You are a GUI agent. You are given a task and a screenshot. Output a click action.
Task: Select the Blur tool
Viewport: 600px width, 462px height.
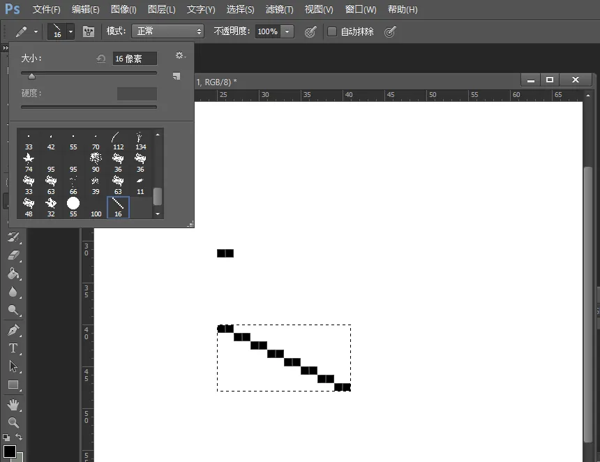click(13, 292)
